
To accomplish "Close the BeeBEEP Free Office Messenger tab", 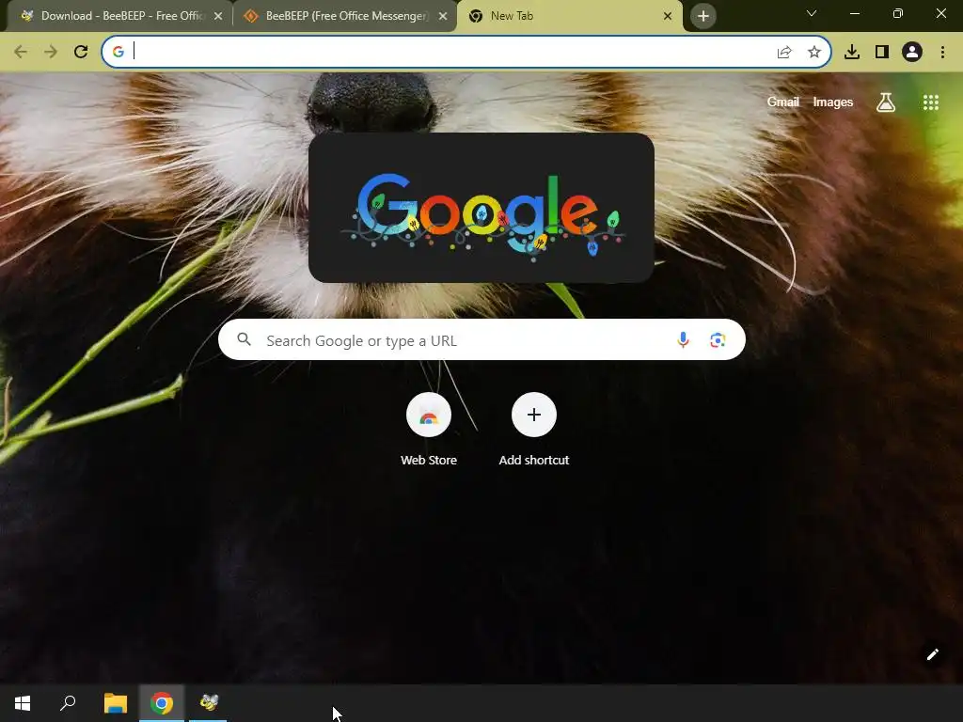I will point(443,17).
